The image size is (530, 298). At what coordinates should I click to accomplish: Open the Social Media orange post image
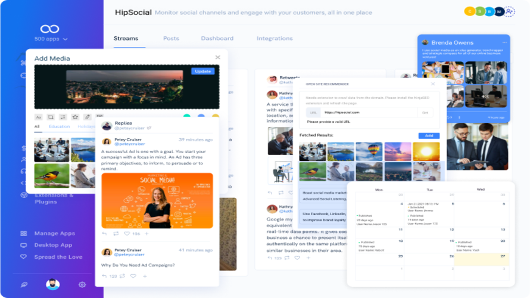coord(157,201)
